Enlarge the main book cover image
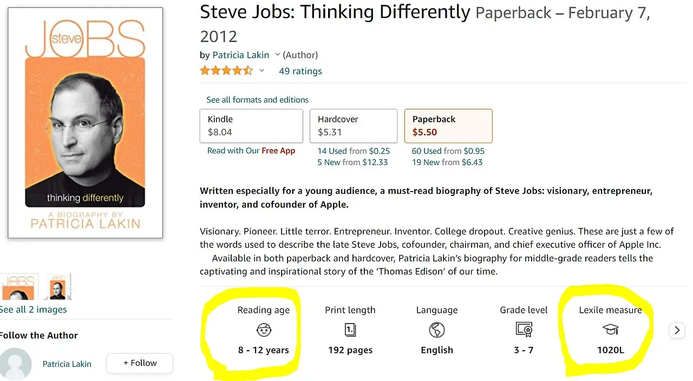The width and height of the screenshot is (693, 381). tap(86, 123)
